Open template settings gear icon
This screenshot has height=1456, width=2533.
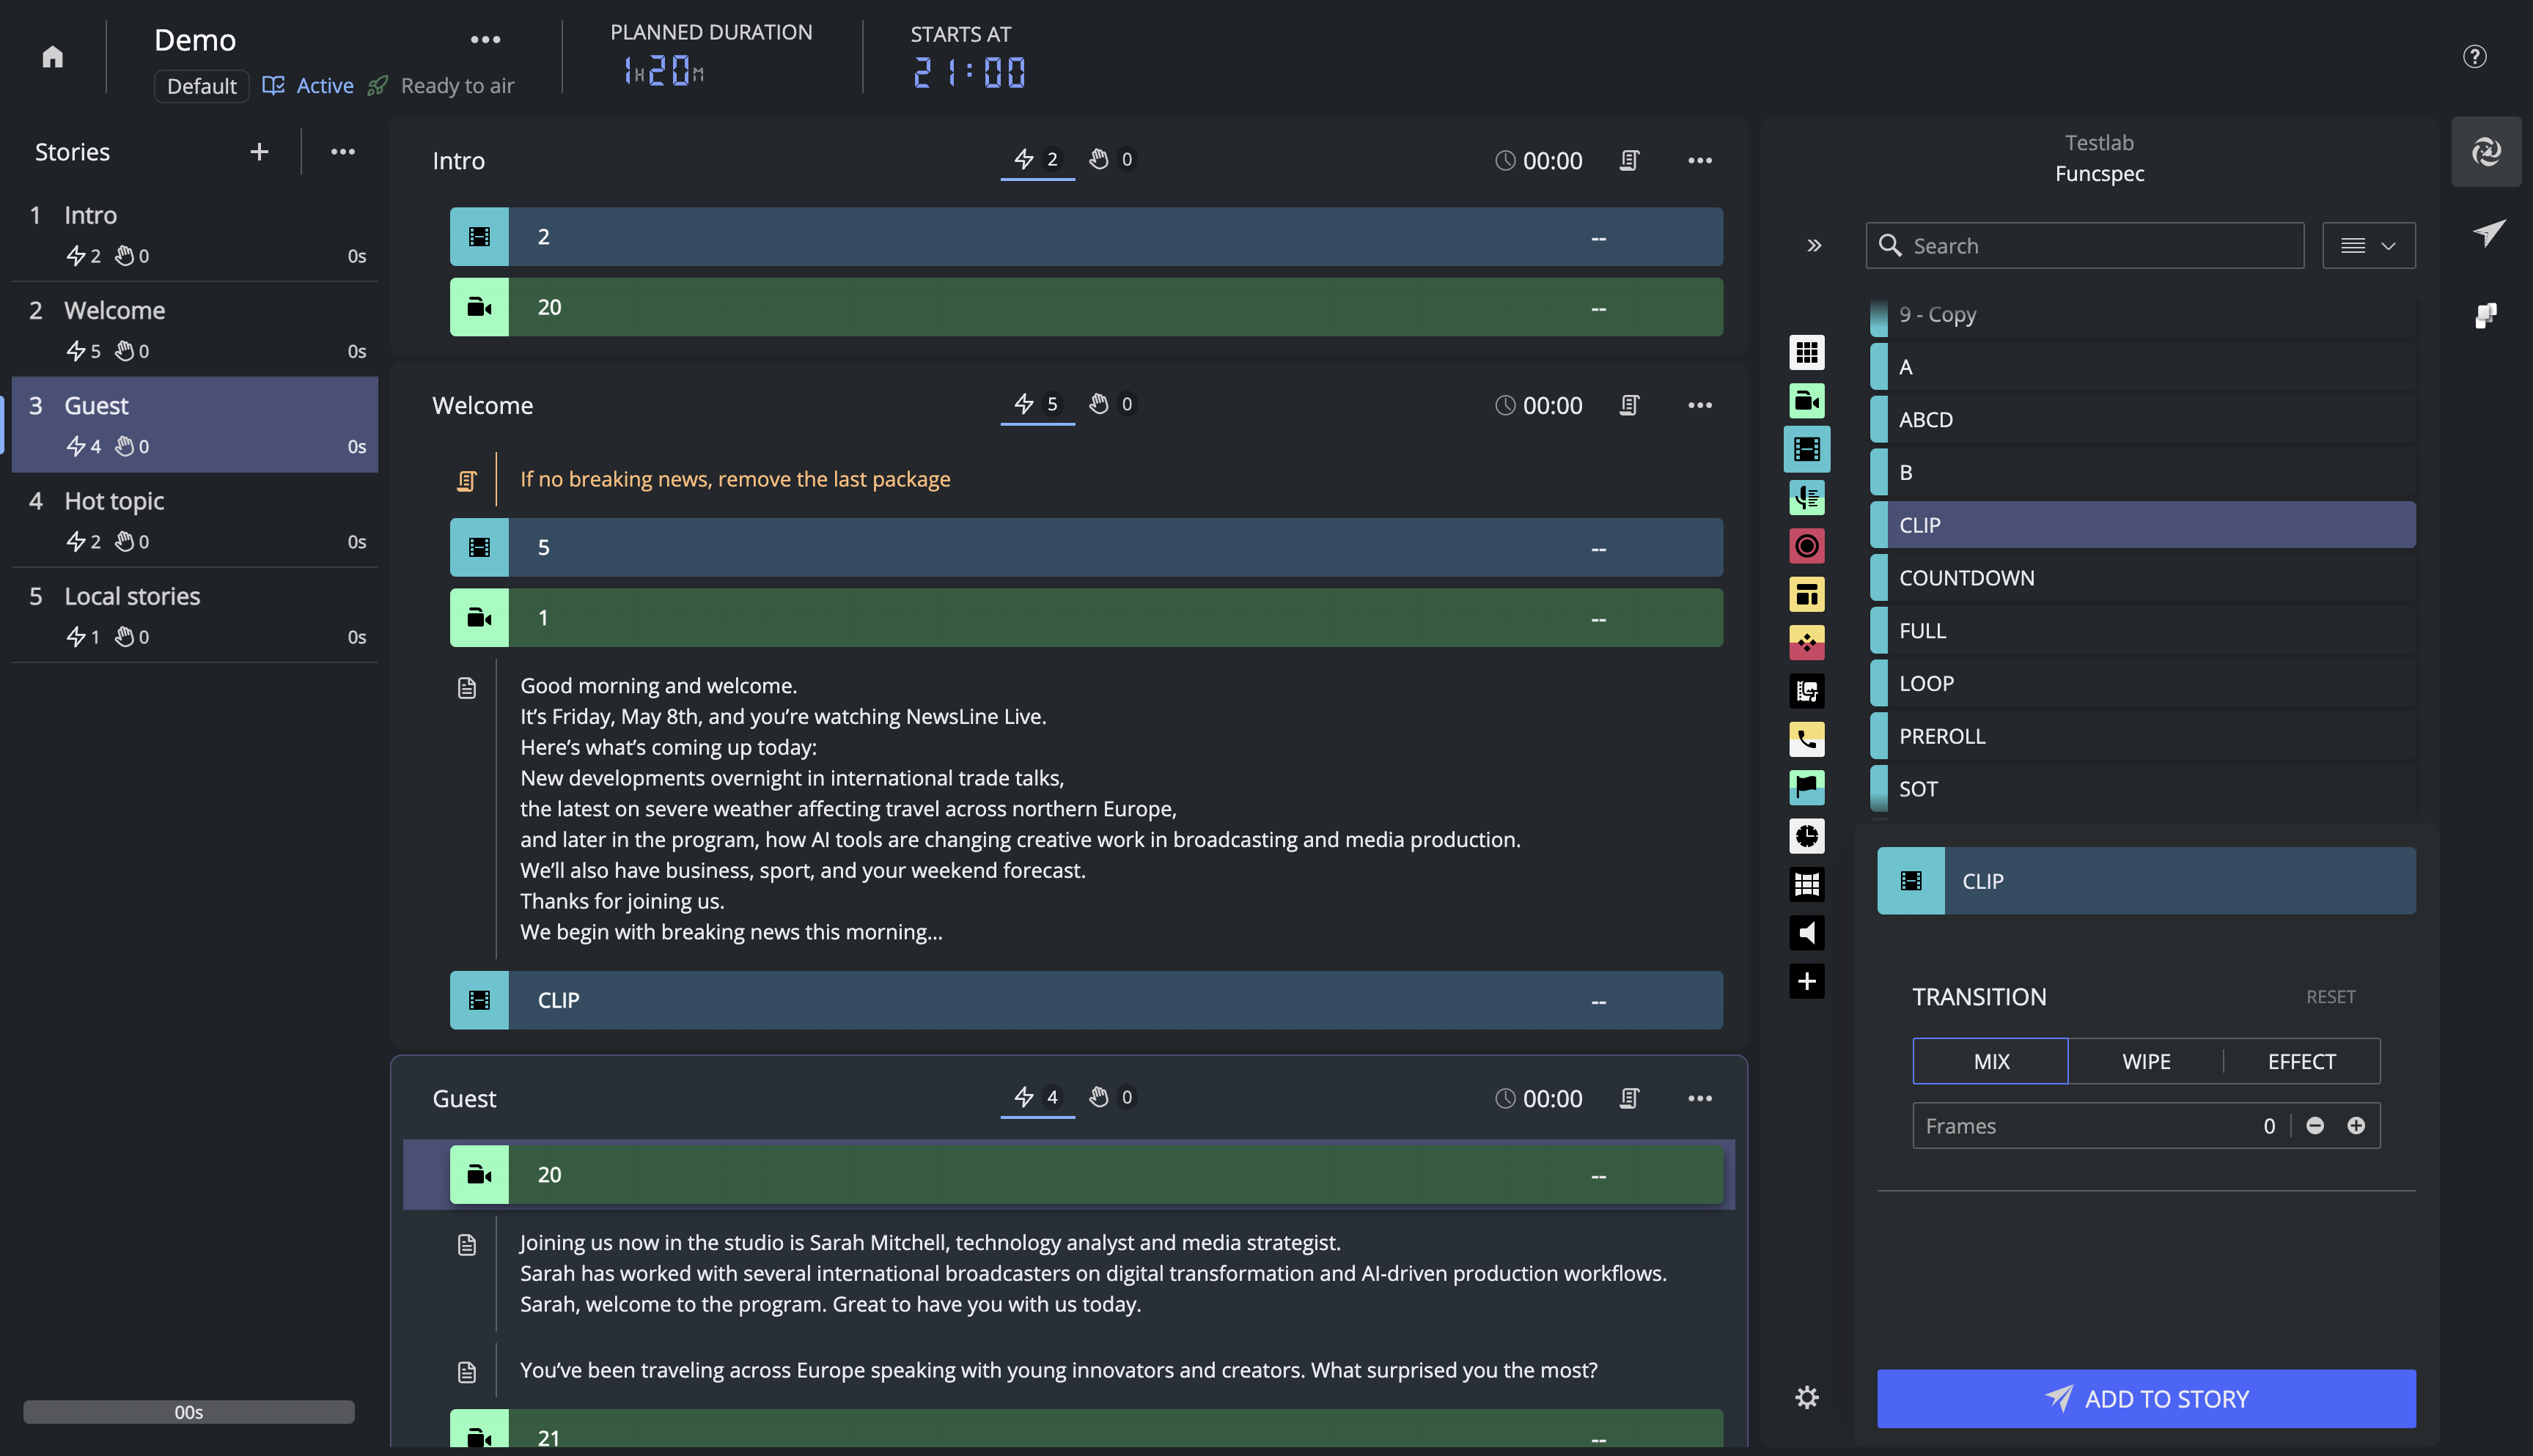coord(1806,1397)
